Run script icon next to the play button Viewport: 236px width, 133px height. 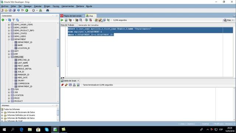[66, 20]
